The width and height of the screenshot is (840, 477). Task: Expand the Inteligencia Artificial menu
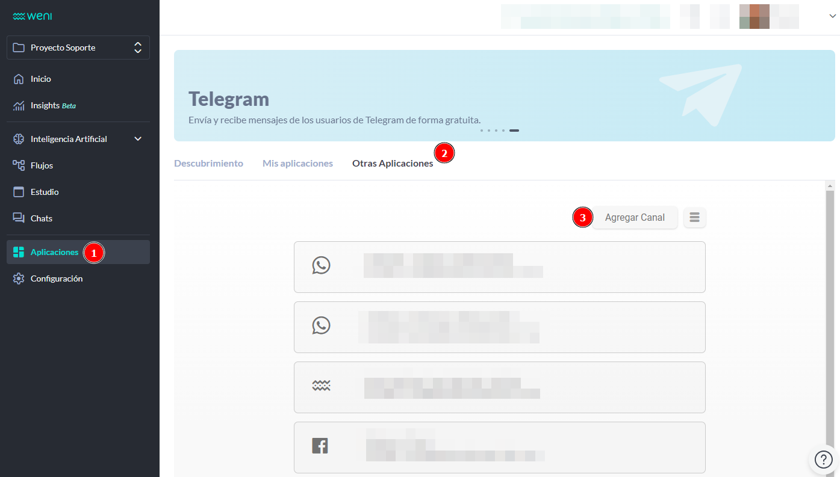pos(78,139)
